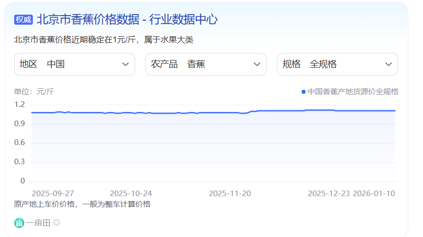Open the 北京市香蕉价格数据 title link

coord(127,19)
